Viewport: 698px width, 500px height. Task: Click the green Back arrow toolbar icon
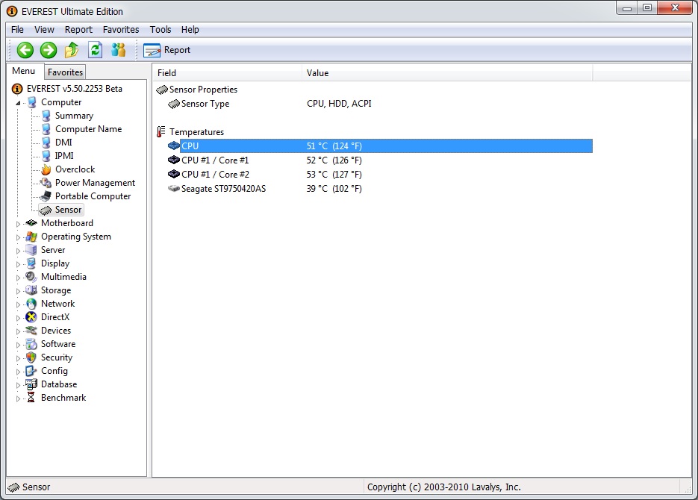tap(25, 50)
